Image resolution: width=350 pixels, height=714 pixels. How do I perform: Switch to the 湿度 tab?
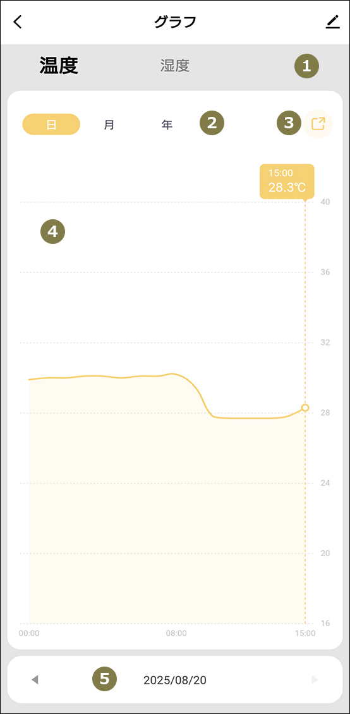[175, 66]
